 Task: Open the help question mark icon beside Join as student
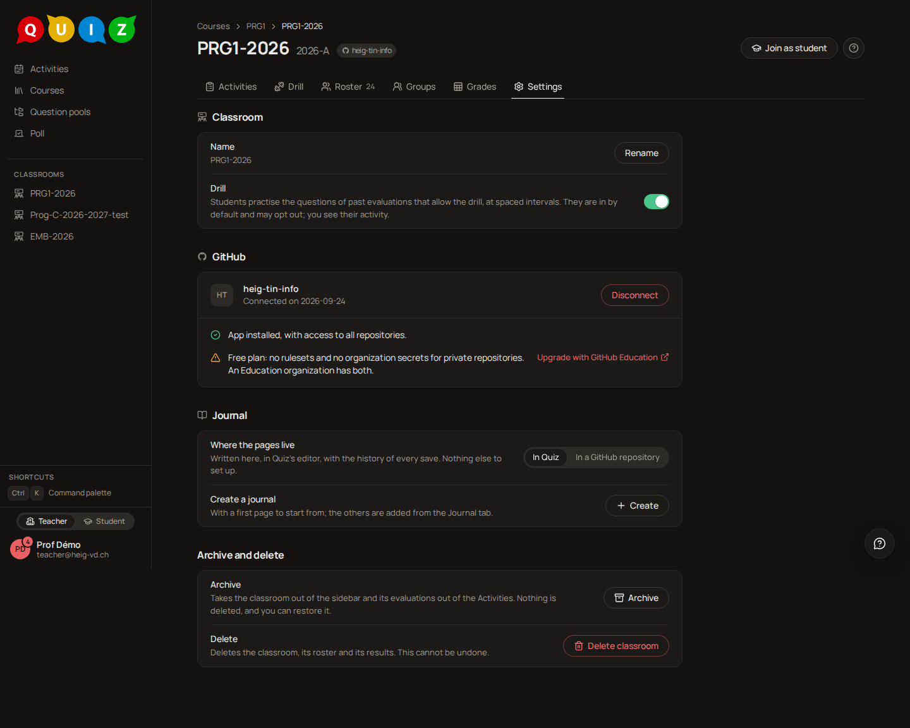[854, 48]
